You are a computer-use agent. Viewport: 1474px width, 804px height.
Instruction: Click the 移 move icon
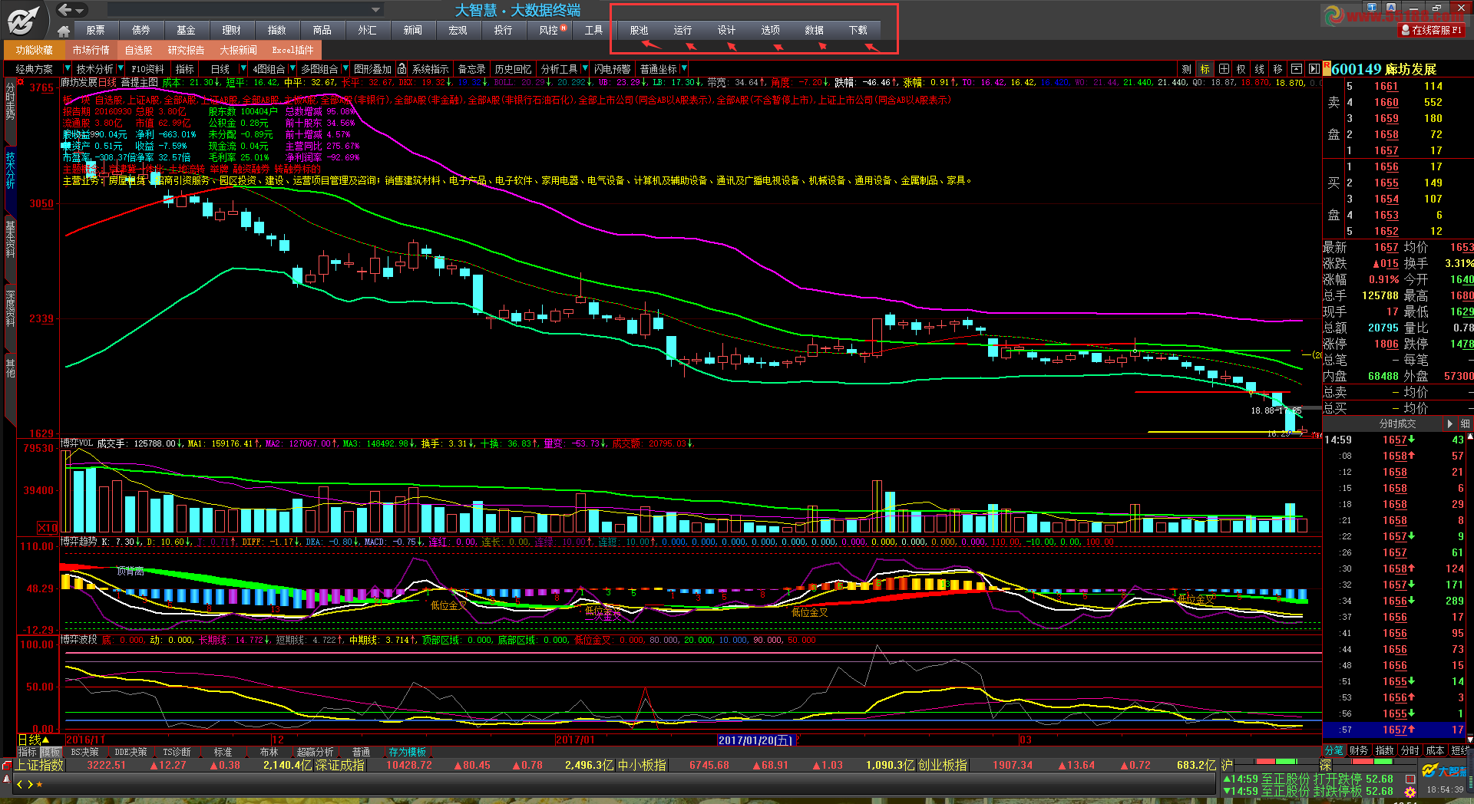tap(1278, 69)
